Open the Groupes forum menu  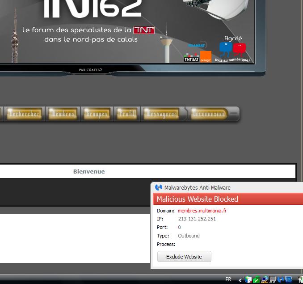pyautogui.click(x=97, y=114)
